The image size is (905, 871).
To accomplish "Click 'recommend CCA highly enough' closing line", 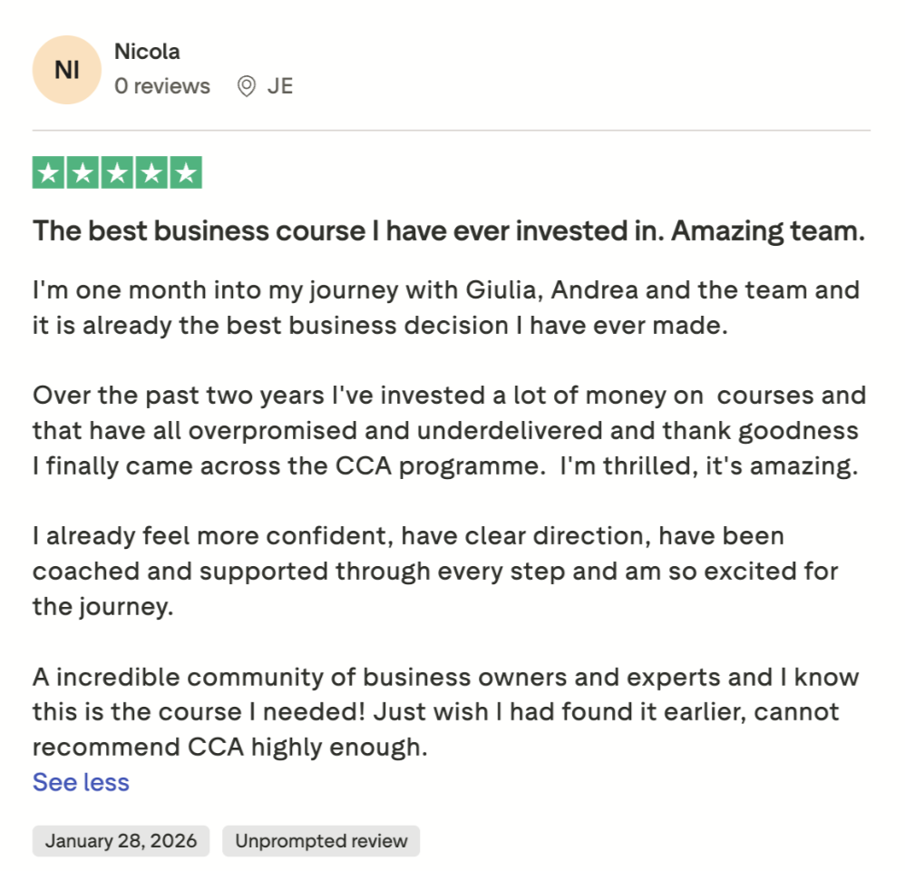I will 229,747.
